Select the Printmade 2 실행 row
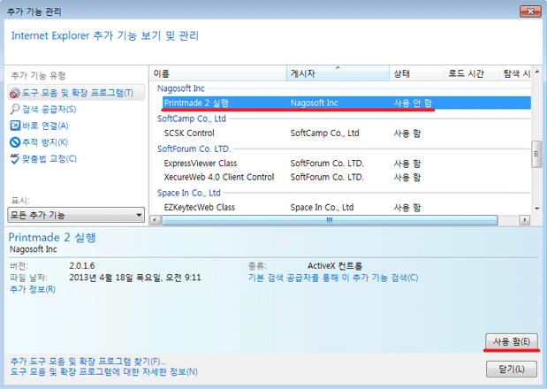 (196, 103)
